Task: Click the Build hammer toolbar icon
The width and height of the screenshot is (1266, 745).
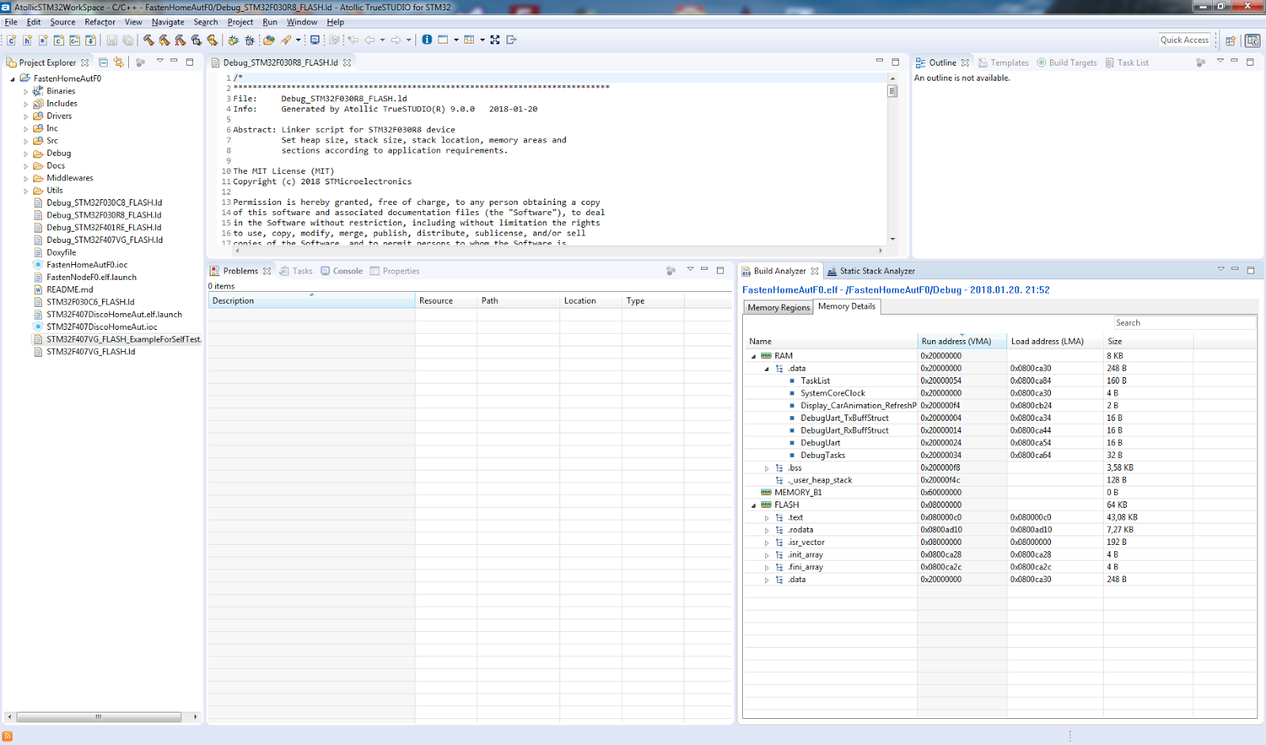Action: tap(149, 40)
